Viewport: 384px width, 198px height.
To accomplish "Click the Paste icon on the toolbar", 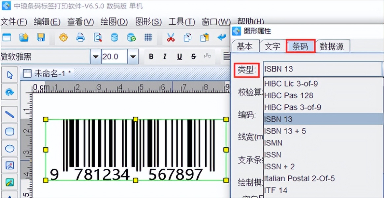I will coord(204,37).
